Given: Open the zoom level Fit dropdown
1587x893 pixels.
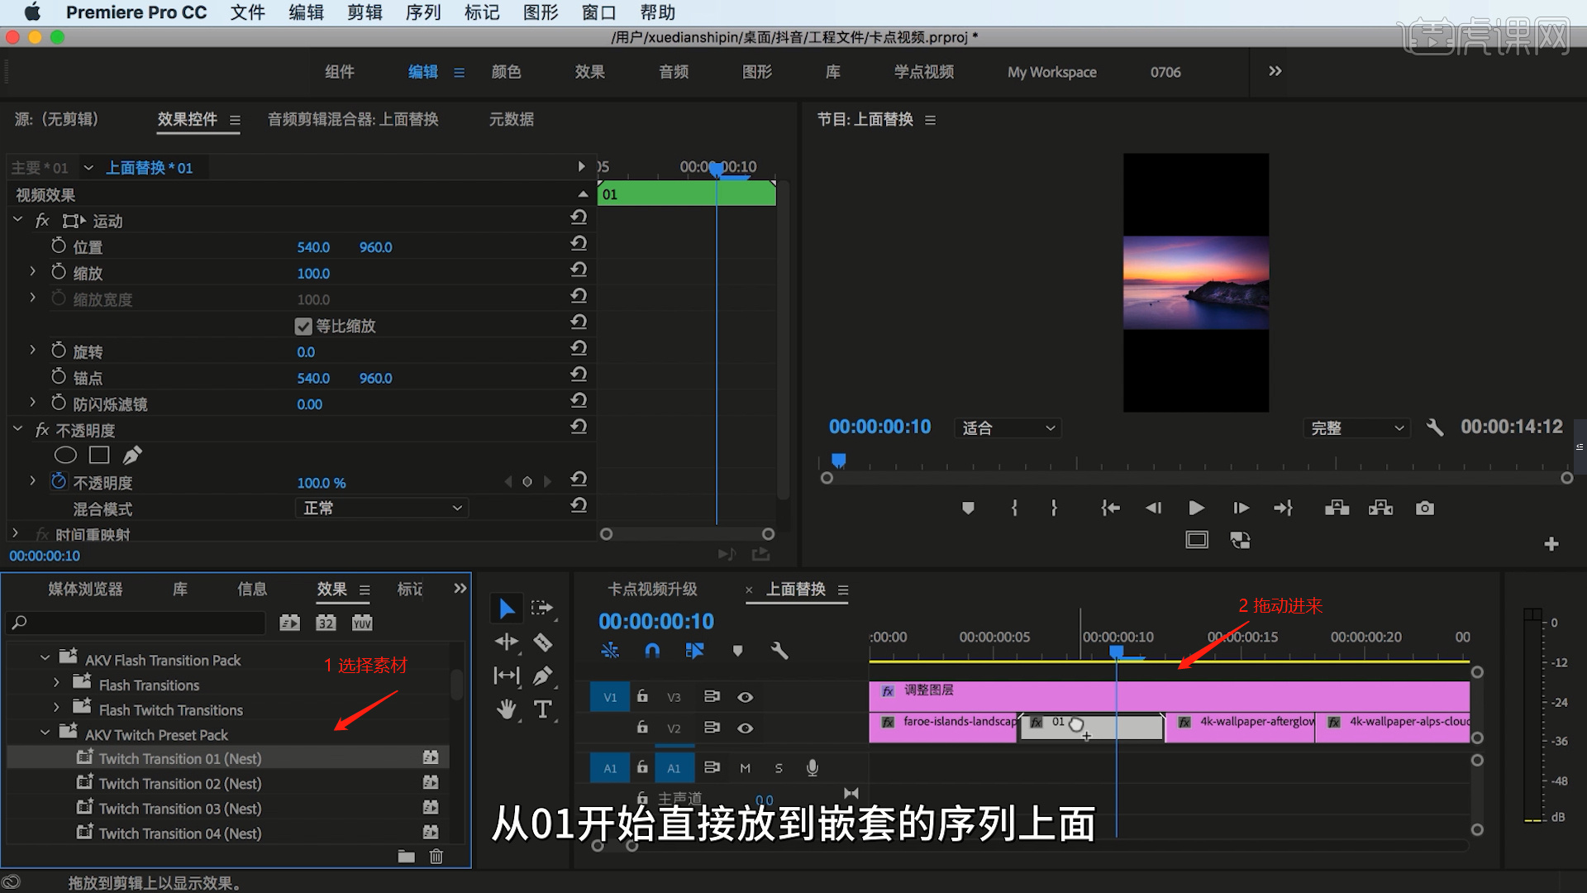Looking at the screenshot, I should coord(1008,427).
